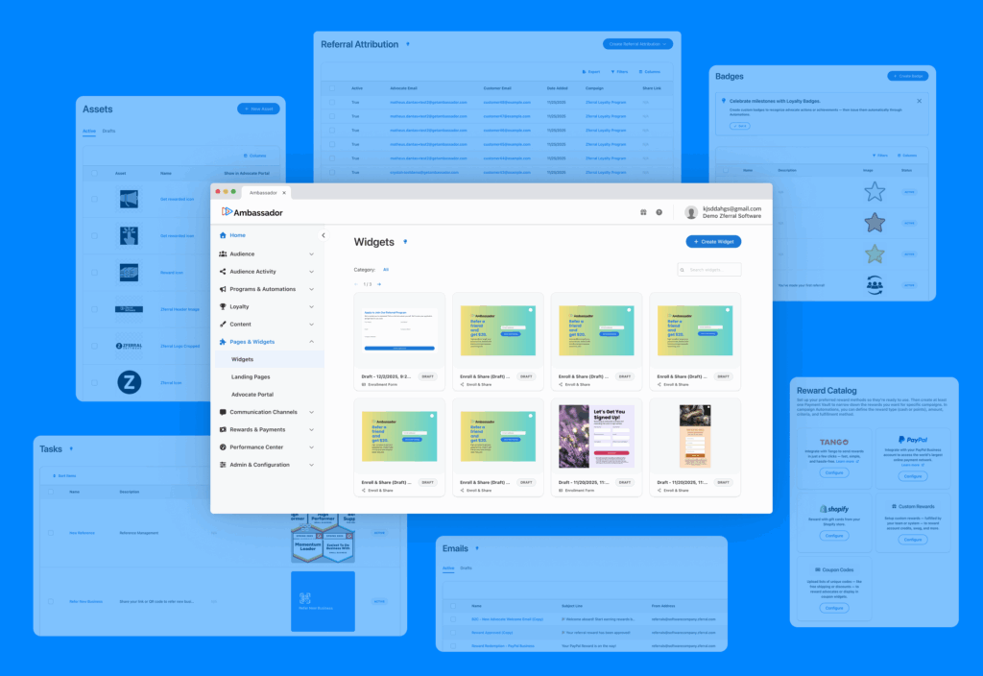The image size is (983, 676).
Task: Collapse the sidebar with the arrow button
Action: (x=323, y=235)
